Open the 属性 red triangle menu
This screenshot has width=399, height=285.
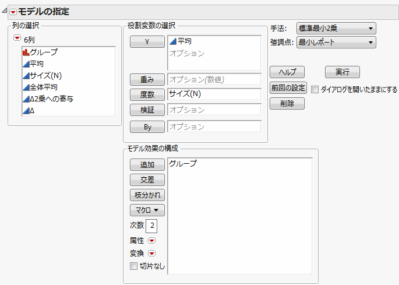coord(151,240)
